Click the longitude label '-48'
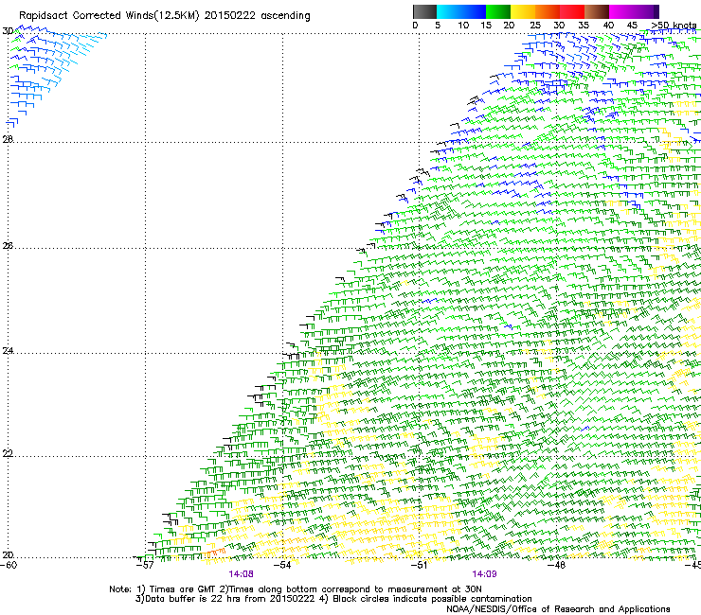701x615 pixels. click(557, 565)
